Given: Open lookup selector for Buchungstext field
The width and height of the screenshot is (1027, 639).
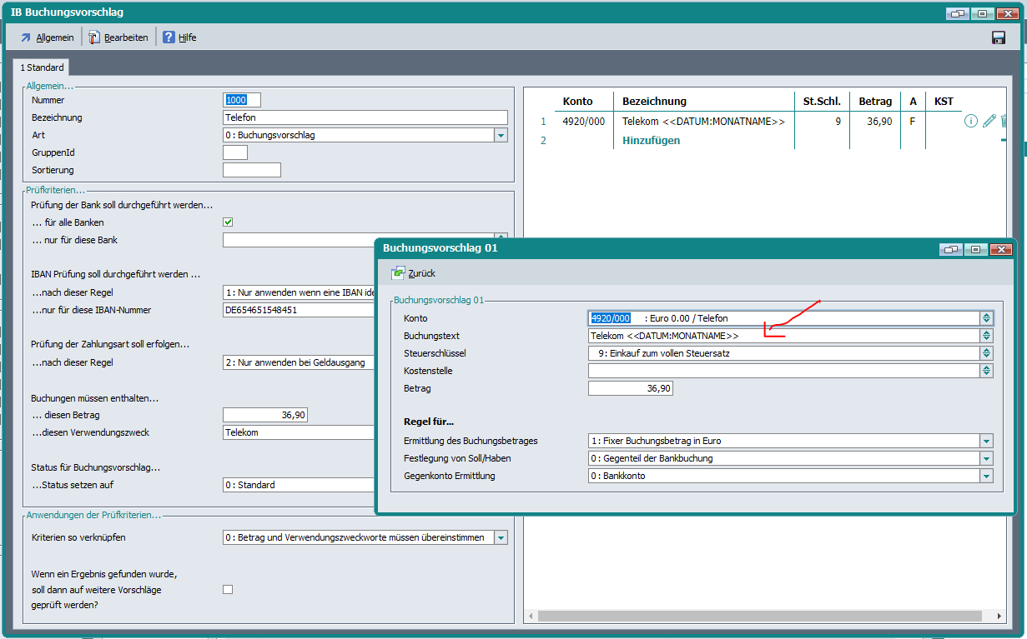Looking at the screenshot, I should coord(986,336).
